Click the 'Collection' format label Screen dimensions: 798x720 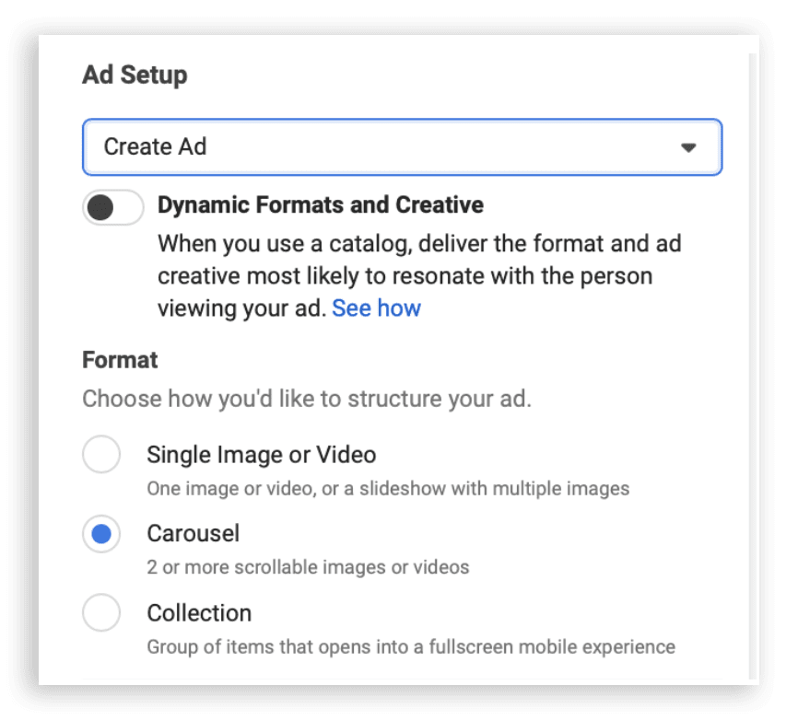[199, 613]
